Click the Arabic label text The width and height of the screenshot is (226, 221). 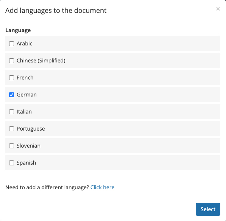(24, 44)
